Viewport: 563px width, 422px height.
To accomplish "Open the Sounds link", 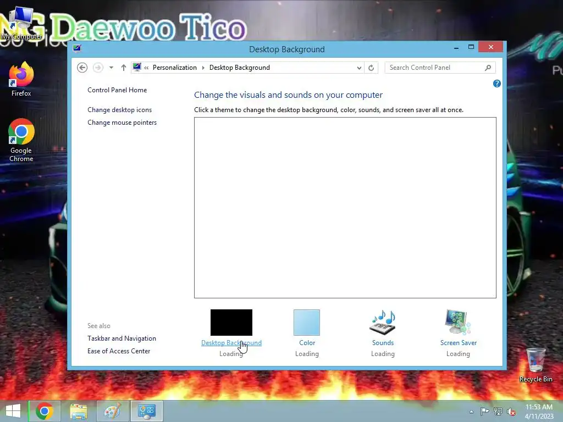I will click(383, 343).
